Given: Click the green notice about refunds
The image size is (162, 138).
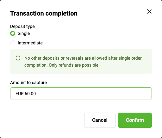Looking at the screenshot, I should tap(81, 61).
